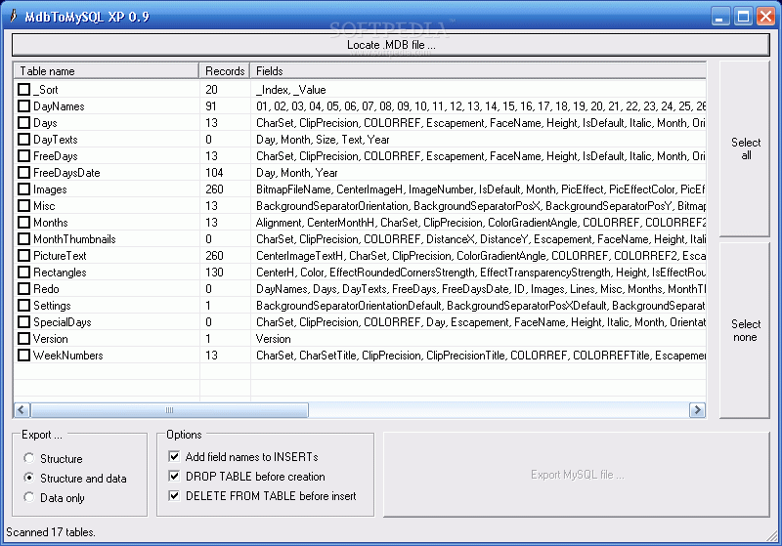
Task: Check the PictureText table checkbox
Action: pos(23,256)
